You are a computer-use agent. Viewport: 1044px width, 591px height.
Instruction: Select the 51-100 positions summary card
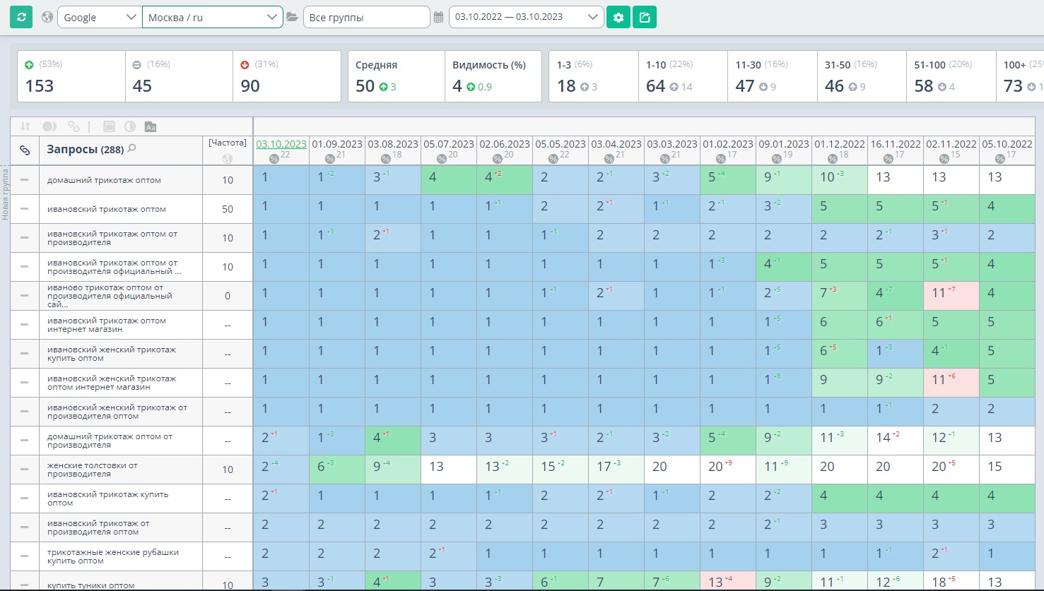coord(951,76)
